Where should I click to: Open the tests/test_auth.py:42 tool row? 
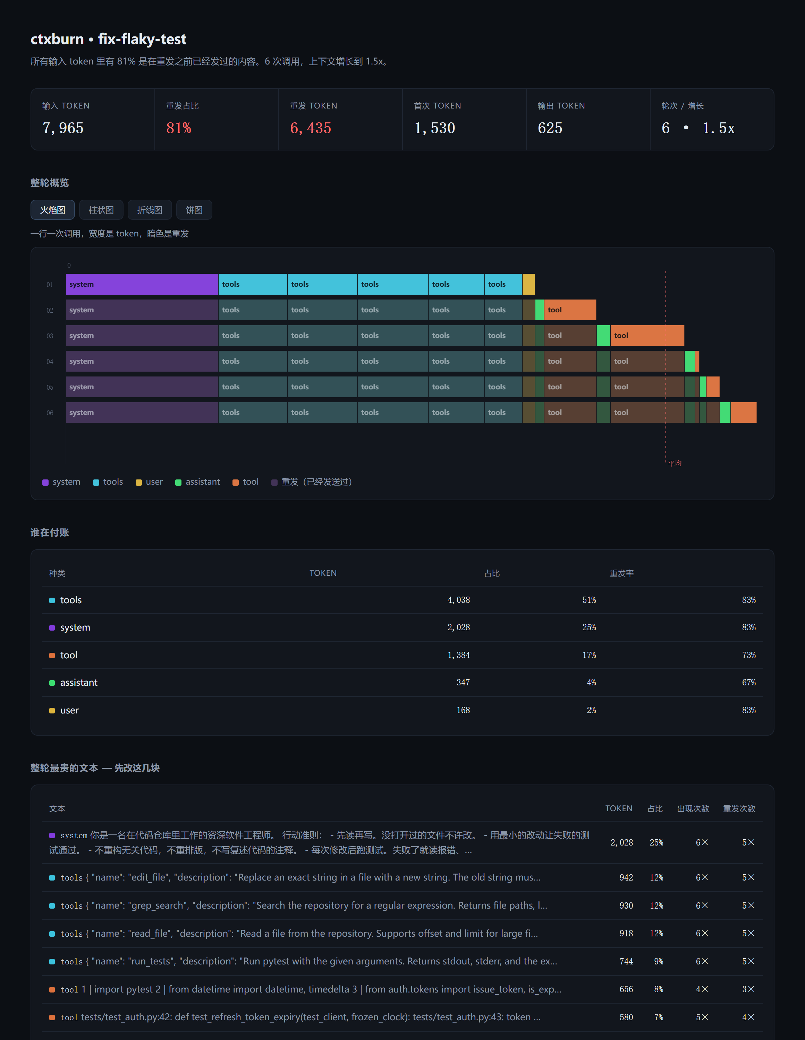pyautogui.click(x=402, y=1017)
